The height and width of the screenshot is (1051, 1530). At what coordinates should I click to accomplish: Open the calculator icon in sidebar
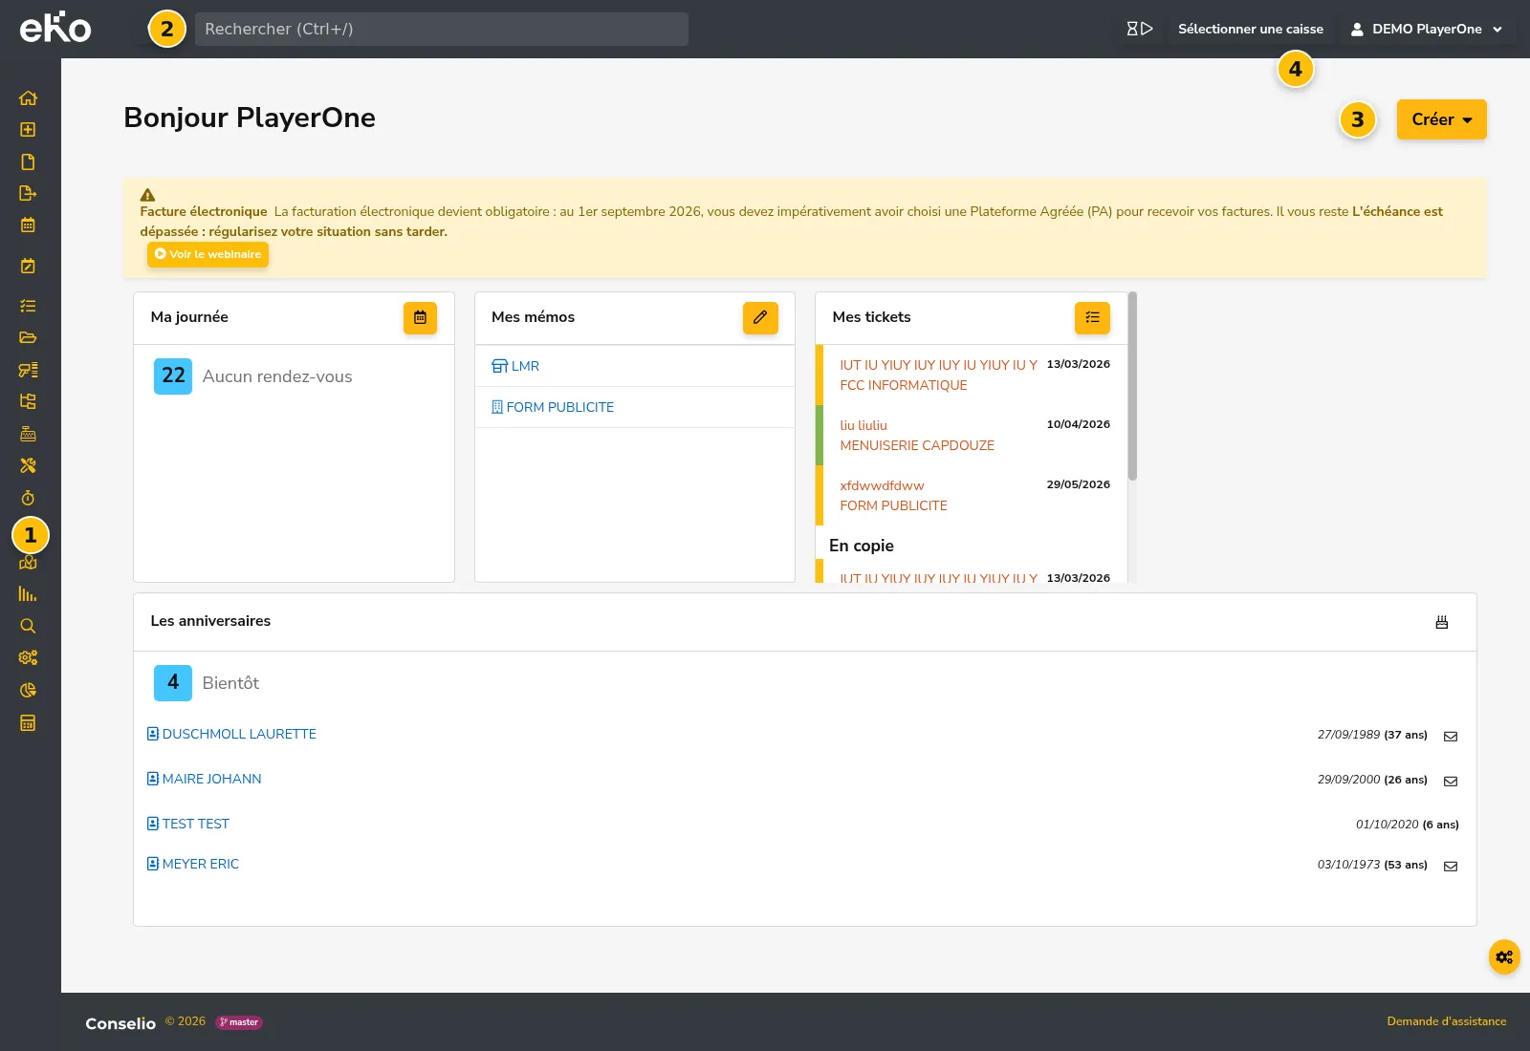(28, 723)
